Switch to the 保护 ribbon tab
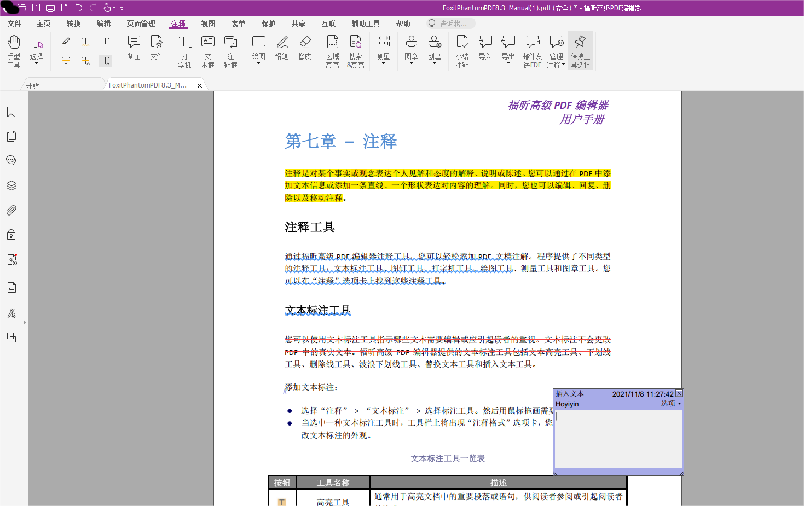Screen dimensions: 804x506 [269, 24]
